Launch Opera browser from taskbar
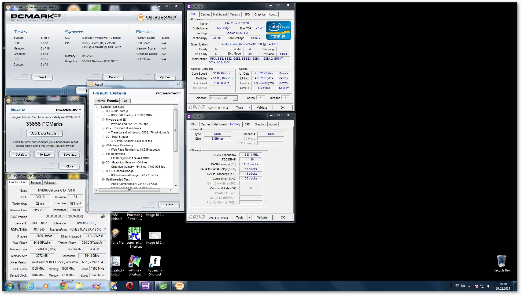 [130, 286]
